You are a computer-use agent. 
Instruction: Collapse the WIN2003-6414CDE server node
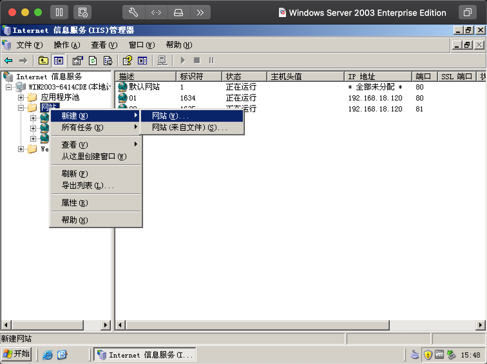coord(9,87)
